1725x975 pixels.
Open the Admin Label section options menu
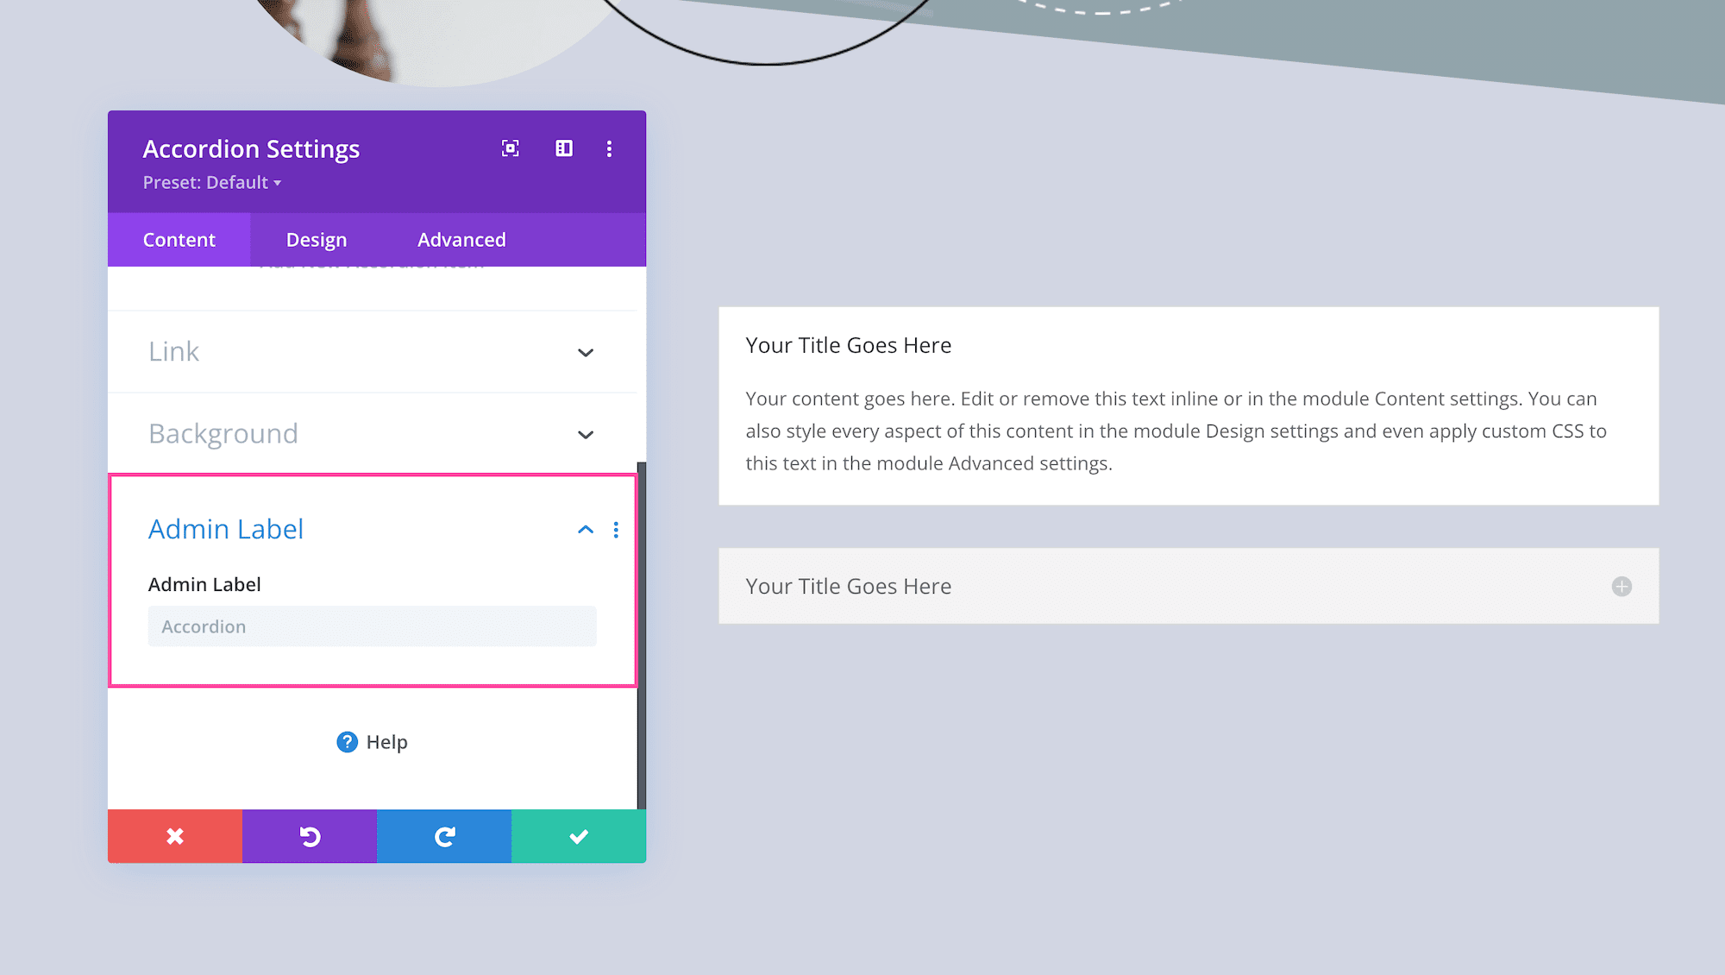pos(616,529)
